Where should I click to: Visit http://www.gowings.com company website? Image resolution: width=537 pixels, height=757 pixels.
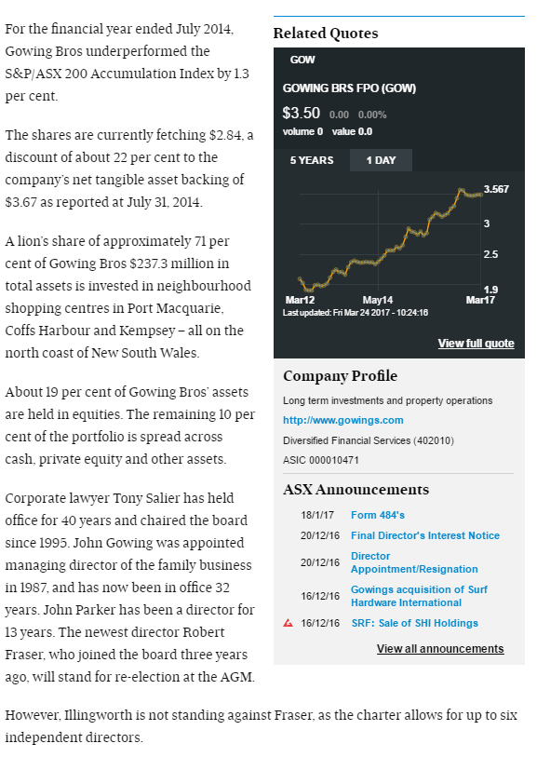pyautogui.click(x=343, y=420)
